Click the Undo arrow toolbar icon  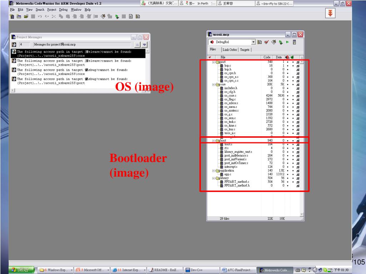point(40,16)
